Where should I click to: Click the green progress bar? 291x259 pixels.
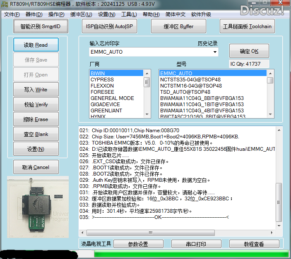pyautogui.click(x=191, y=254)
